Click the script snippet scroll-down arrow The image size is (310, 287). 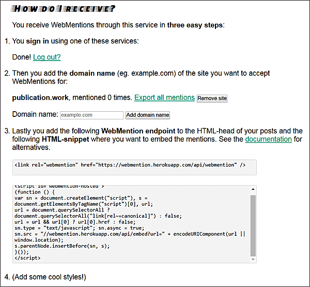click(253, 259)
